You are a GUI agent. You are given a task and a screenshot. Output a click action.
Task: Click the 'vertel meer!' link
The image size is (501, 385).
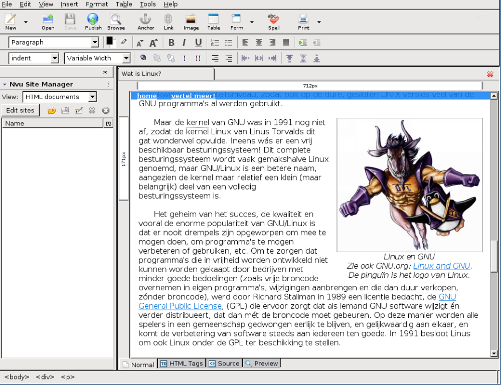193,96
